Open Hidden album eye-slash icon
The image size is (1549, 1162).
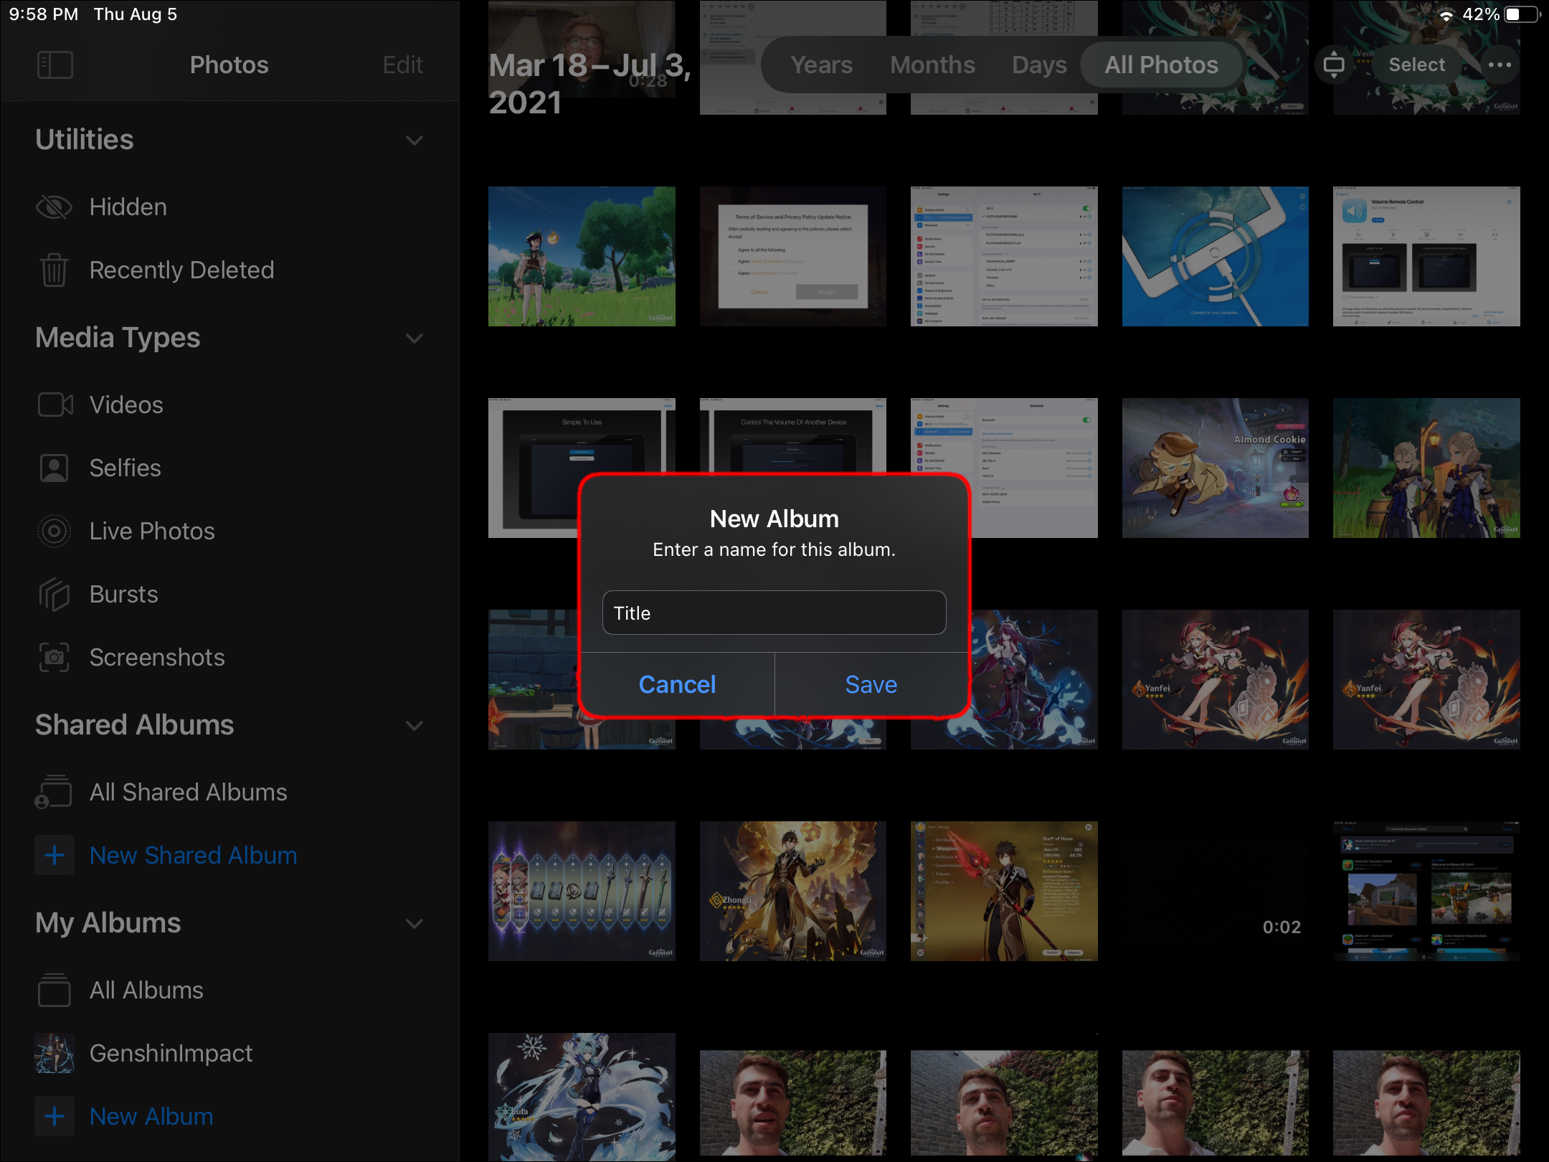coord(54,207)
